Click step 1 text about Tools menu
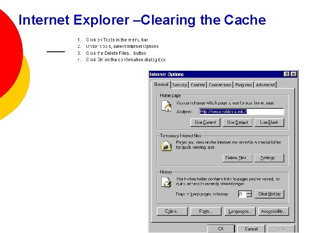Viewport: 311px width, 233px height. (117, 40)
